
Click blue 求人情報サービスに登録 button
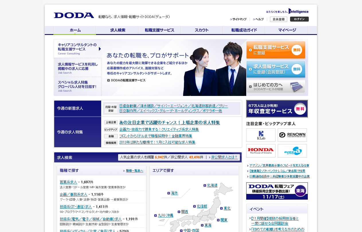click(276, 69)
